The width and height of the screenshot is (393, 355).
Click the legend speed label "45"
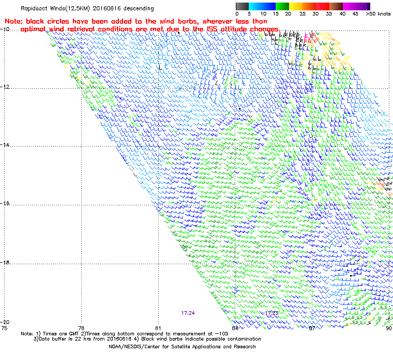tap(355, 14)
